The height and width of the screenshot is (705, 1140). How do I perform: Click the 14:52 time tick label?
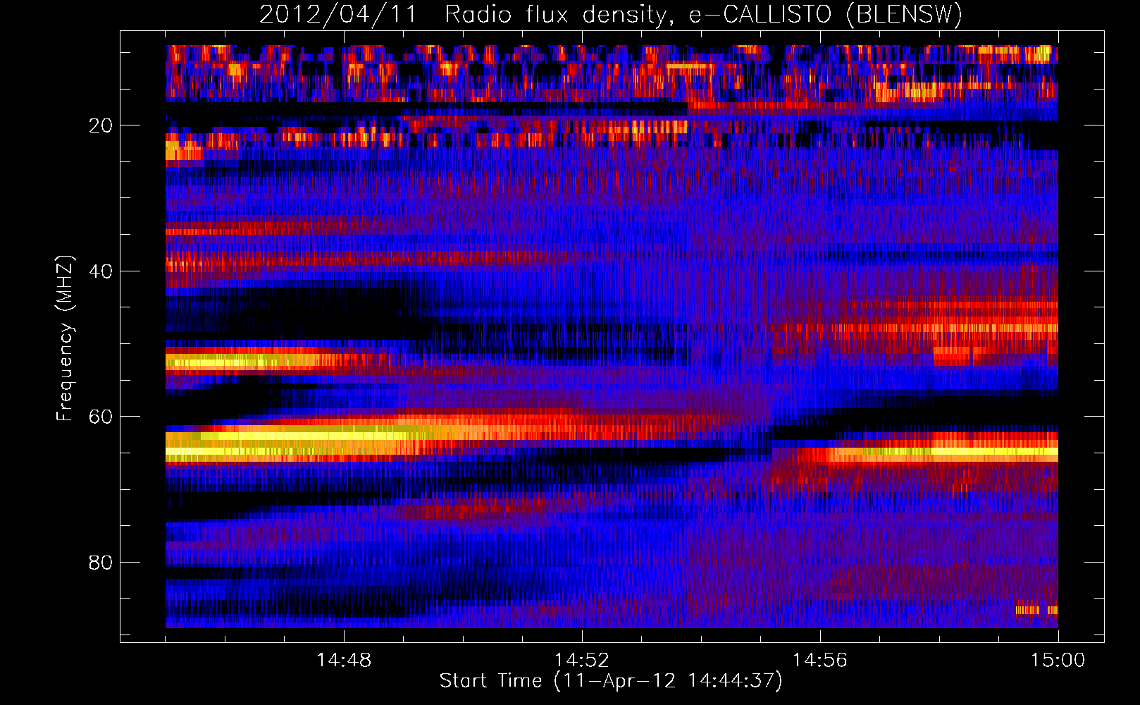(x=581, y=661)
